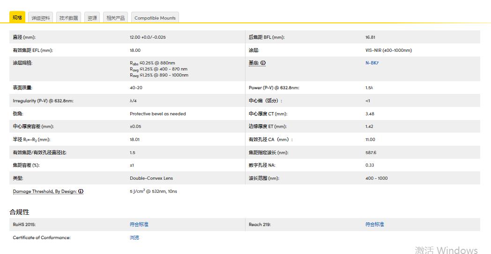
Task: Click Ravg ≤1.25% @ 400 - 870 nm
Action: [x=158, y=69]
